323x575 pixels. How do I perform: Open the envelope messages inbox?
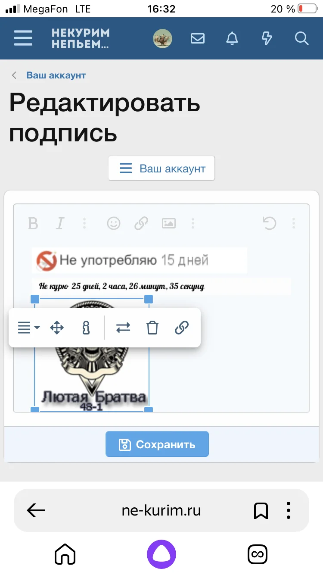tap(198, 39)
